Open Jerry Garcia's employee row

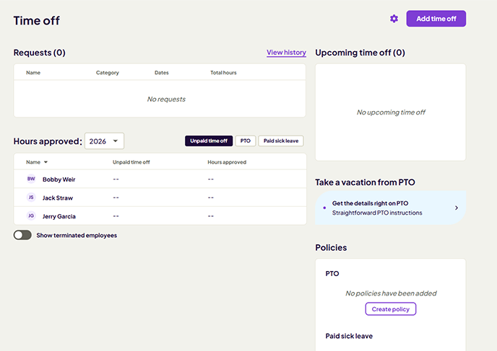(x=59, y=217)
